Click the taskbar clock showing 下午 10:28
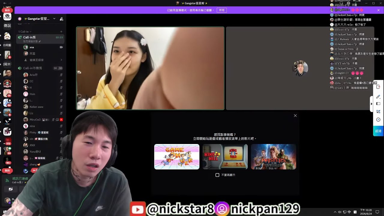This screenshot has width=384, height=216. 366,212
